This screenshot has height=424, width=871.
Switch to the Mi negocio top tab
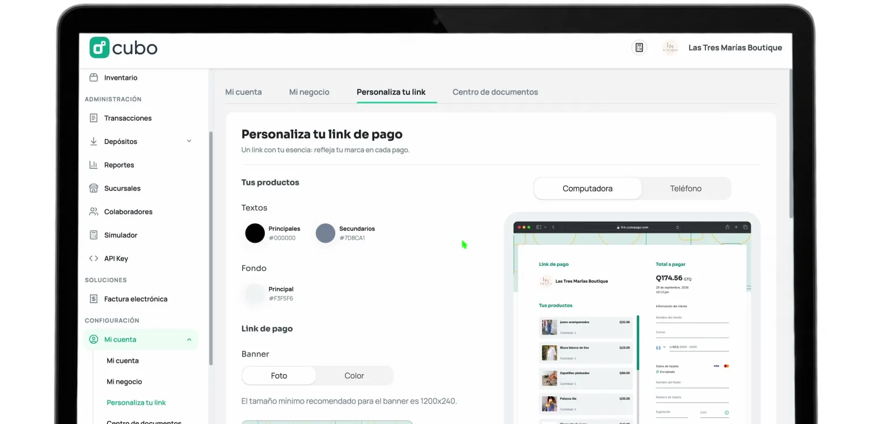tap(309, 92)
